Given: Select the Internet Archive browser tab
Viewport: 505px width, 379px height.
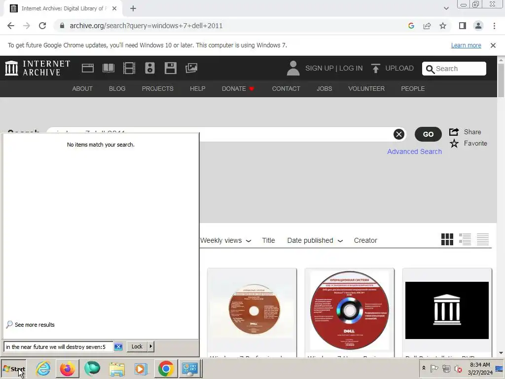Looking at the screenshot, I should pyautogui.click(x=63, y=8).
